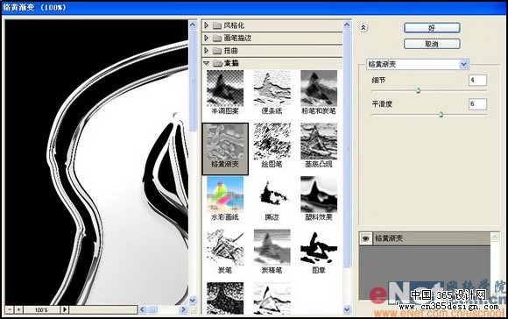
Task: Click the 取消 cancel button
Action: click(432, 44)
